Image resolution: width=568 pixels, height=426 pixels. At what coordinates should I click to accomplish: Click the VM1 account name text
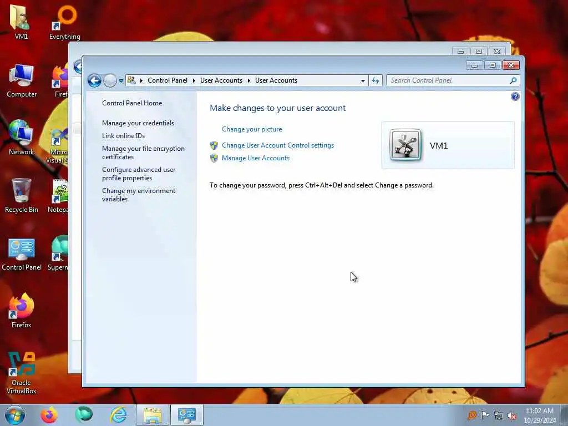tap(439, 146)
